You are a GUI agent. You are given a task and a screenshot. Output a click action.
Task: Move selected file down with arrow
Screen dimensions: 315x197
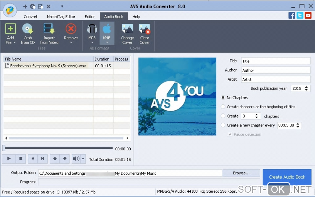[x=65, y=159]
